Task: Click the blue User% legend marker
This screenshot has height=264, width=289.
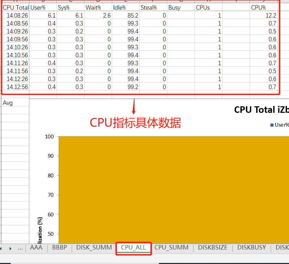Action: pos(272,125)
